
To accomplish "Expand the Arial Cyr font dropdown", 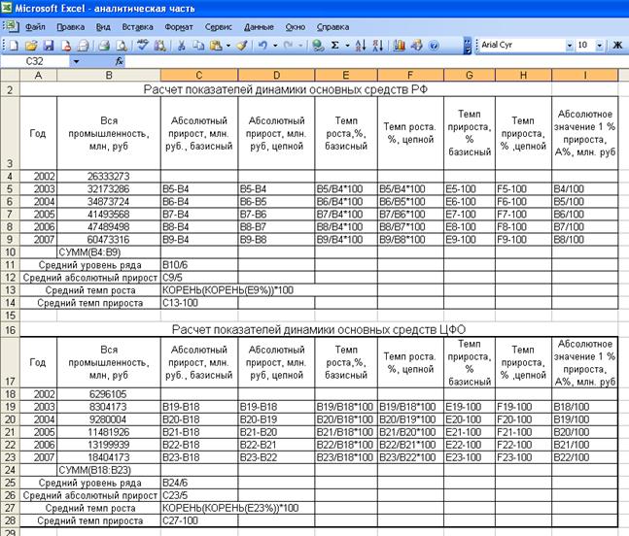I will coord(567,46).
